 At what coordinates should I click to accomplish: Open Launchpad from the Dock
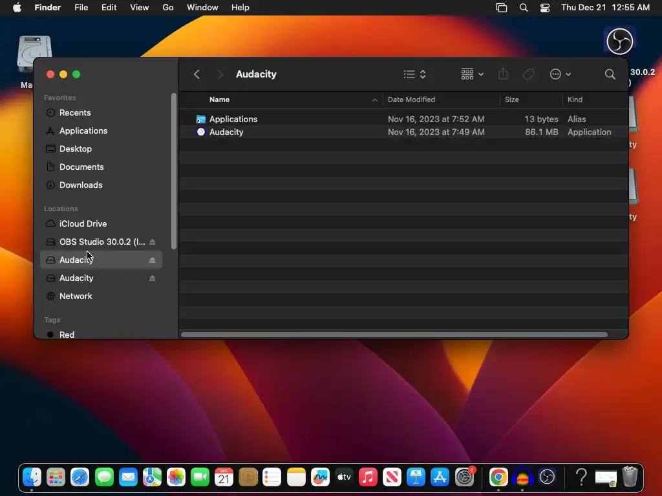[56, 477]
